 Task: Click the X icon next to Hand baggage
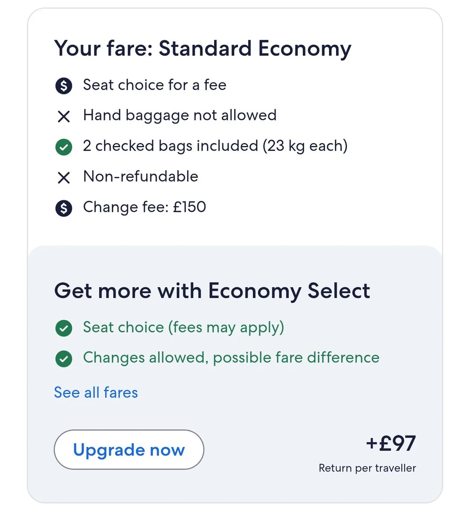(x=64, y=116)
